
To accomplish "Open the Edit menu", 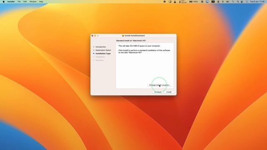I will pyautogui.click(x=25, y=2).
